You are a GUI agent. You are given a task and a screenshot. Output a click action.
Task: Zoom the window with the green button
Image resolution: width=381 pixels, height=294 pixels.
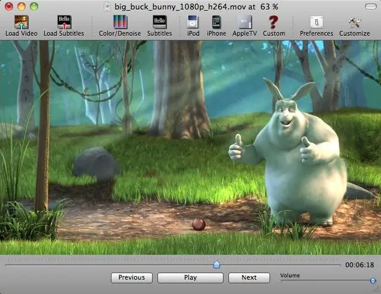pyautogui.click(x=34, y=7)
